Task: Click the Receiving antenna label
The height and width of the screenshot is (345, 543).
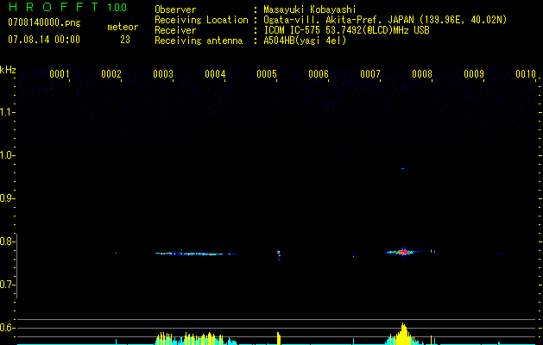Action: tap(199, 41)
